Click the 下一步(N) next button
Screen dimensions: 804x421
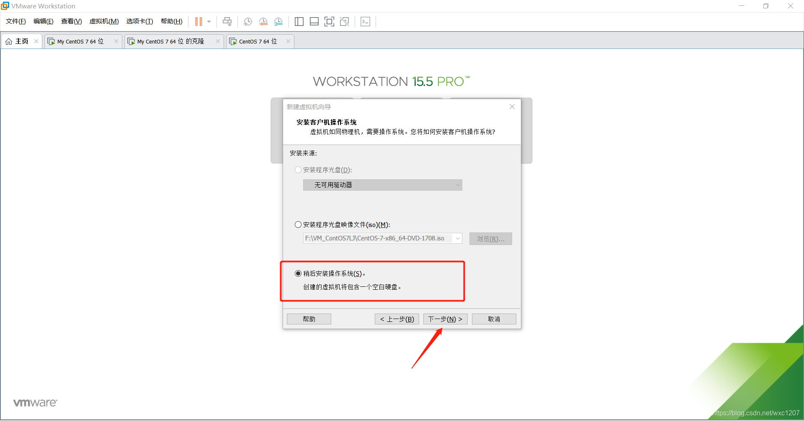click(x=446, y=319)
